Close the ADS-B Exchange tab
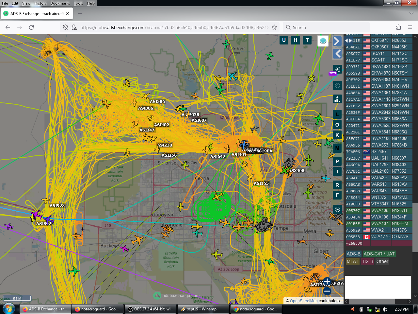 coord(68,14)
